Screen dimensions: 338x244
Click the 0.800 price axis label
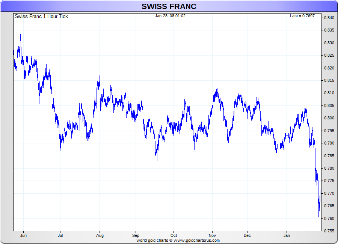tap(329, 118)
